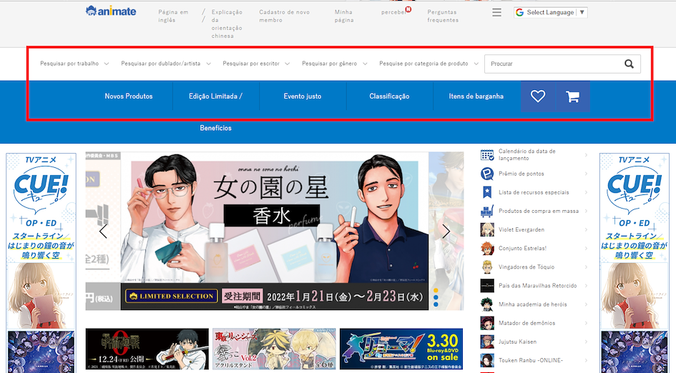Go to next banner slide arrow

(446, 232)
